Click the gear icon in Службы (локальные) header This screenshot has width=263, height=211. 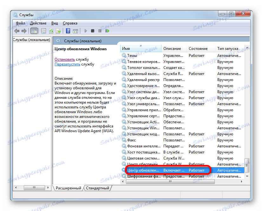(x=59, y=41)
